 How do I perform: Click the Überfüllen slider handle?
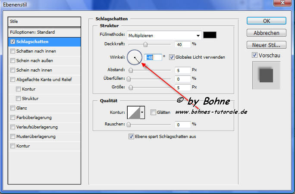tap(129, 79)
